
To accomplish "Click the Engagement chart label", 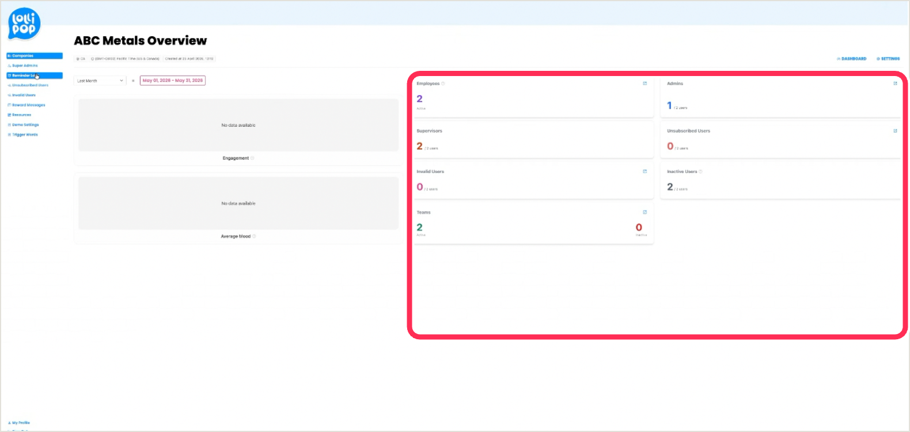I will pos(236,158).
